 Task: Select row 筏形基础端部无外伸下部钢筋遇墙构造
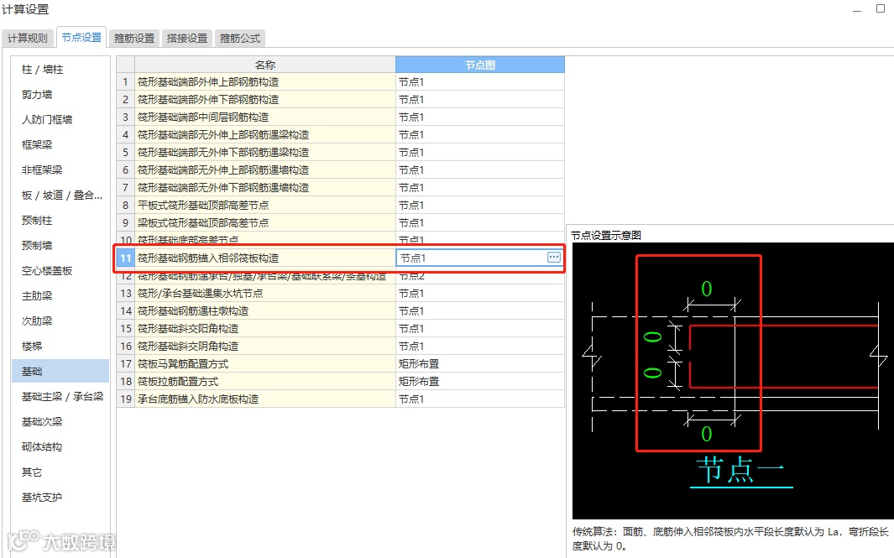[x=264, y=187]
